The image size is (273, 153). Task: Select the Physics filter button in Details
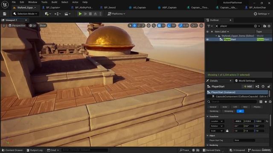pyautogui.click(x=257, y=107)
